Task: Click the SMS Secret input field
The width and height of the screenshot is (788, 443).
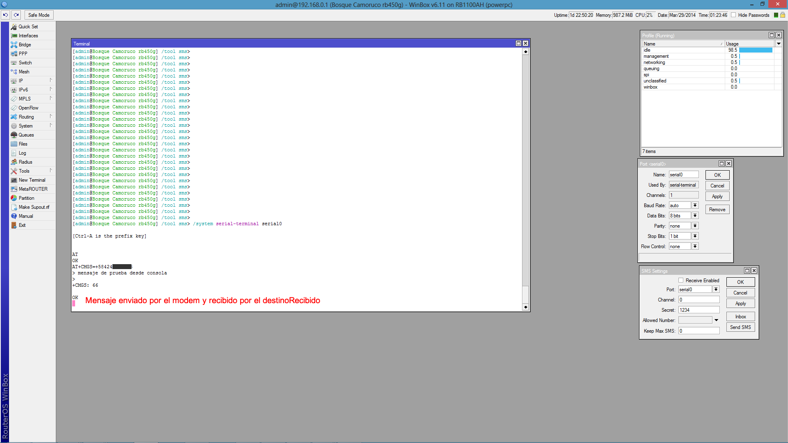Action: [699, 310]
